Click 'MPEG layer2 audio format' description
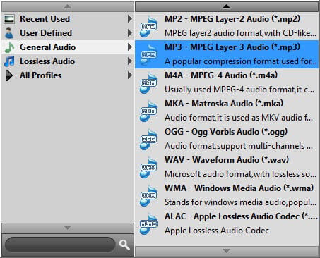The width and height of the screenshot is (320, 258). 240,33
